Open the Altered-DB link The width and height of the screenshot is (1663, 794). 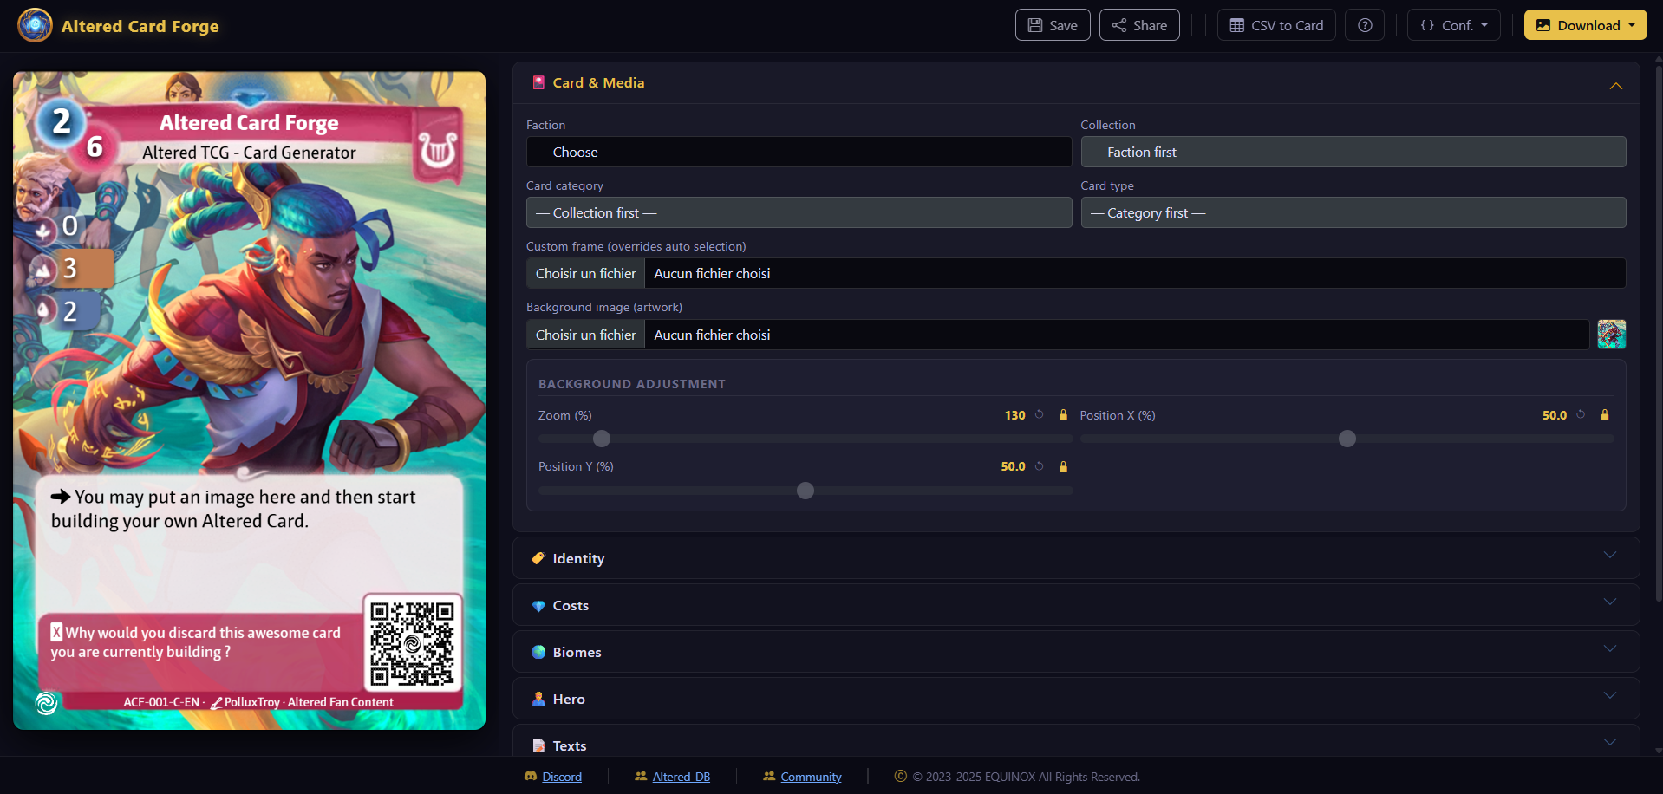point(682,777)
